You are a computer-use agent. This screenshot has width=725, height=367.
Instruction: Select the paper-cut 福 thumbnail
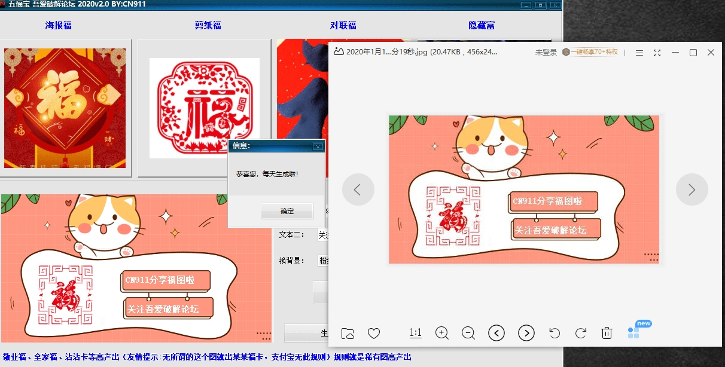point(204,108)
